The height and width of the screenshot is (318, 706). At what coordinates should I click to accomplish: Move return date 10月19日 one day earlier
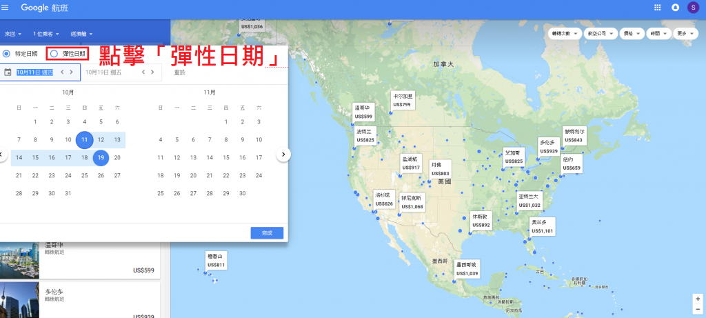[x=143, y=72]
